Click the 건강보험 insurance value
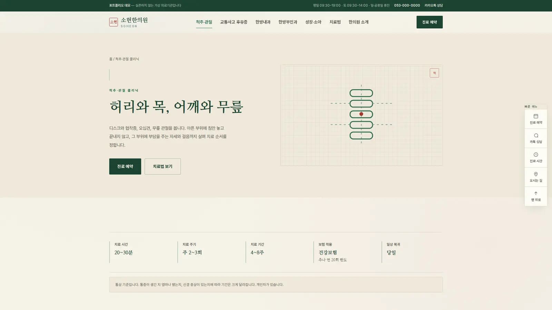Viewport: 552px width, 310px height. pos(328,252)
